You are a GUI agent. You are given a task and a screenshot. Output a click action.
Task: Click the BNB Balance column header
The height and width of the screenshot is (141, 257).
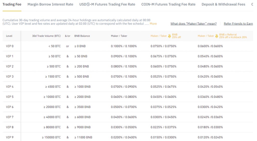tap(82, 36)
